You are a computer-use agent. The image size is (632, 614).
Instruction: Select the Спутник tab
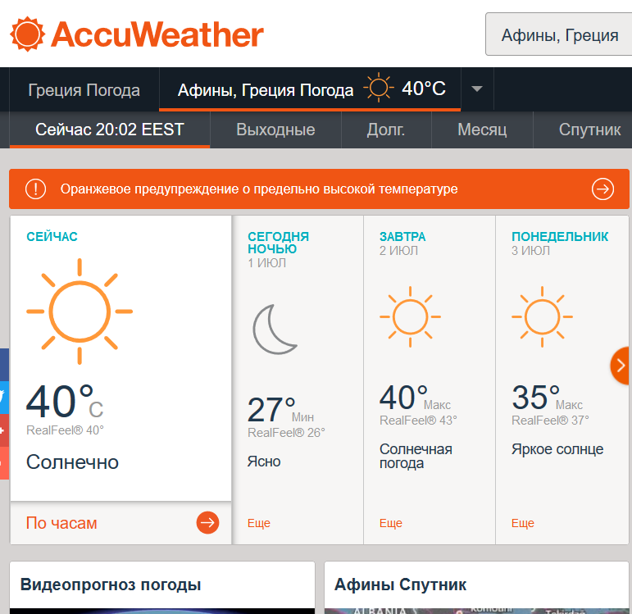(589, 130)
